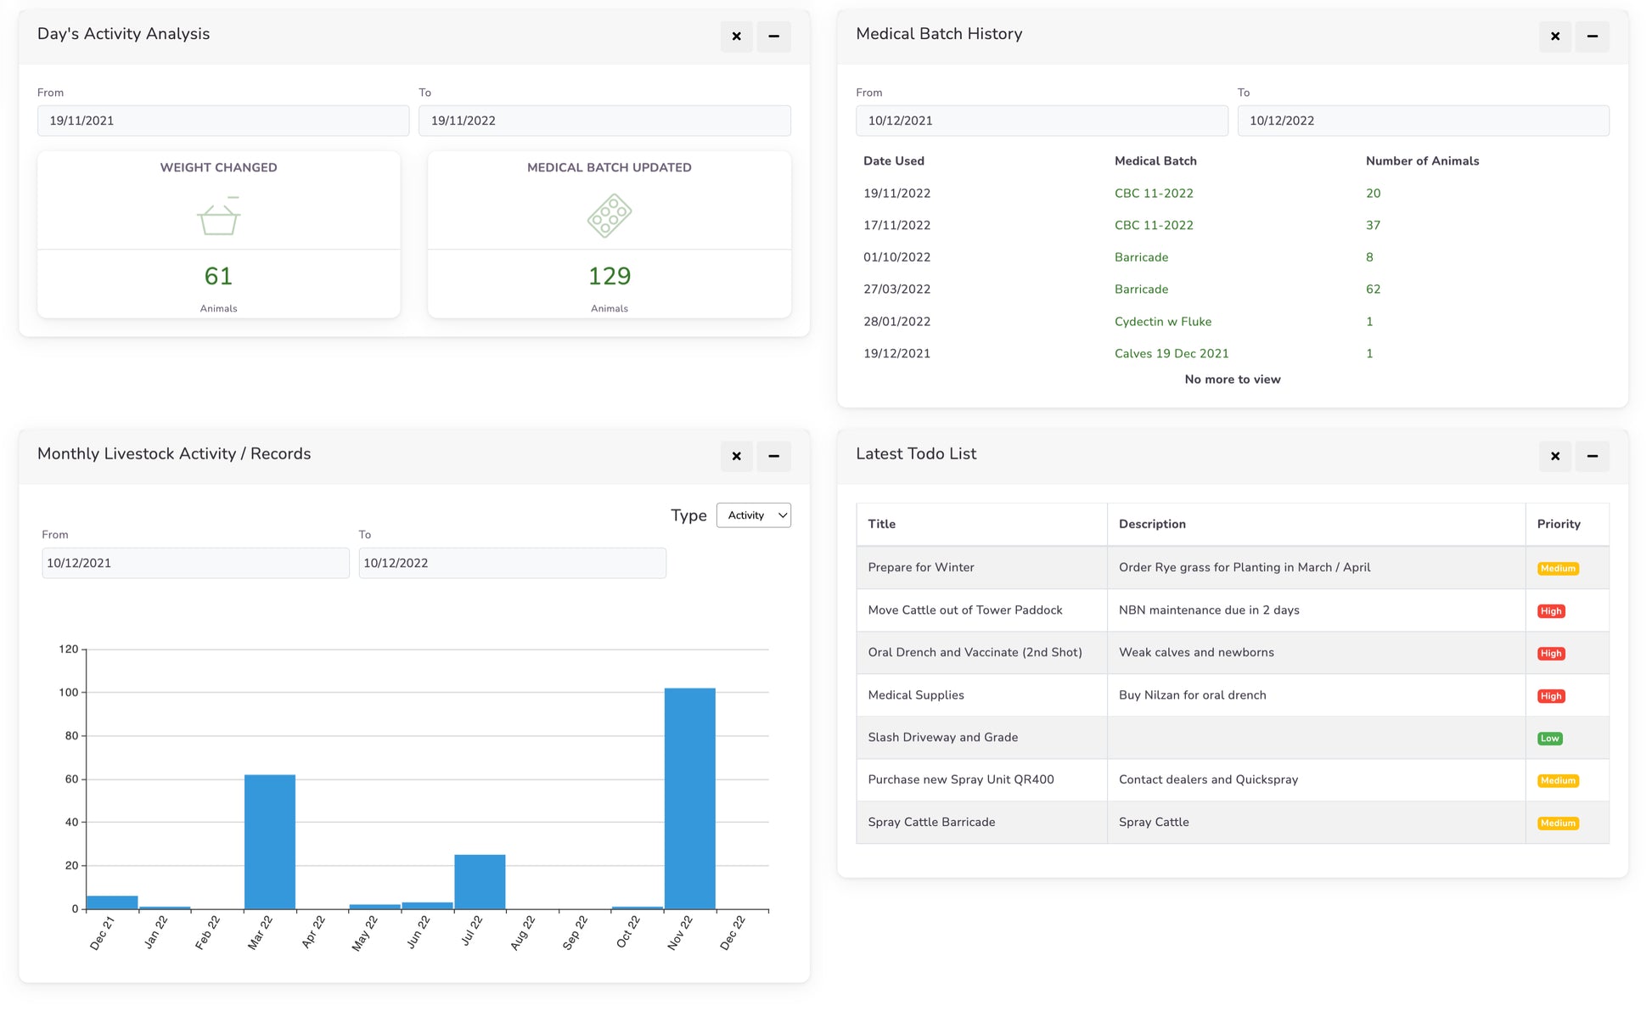Select the Move Cattle out of Tower Paddock row
Viewport: 1652px width, 1012px height.
pyautogui.click(x=964, y=610)
